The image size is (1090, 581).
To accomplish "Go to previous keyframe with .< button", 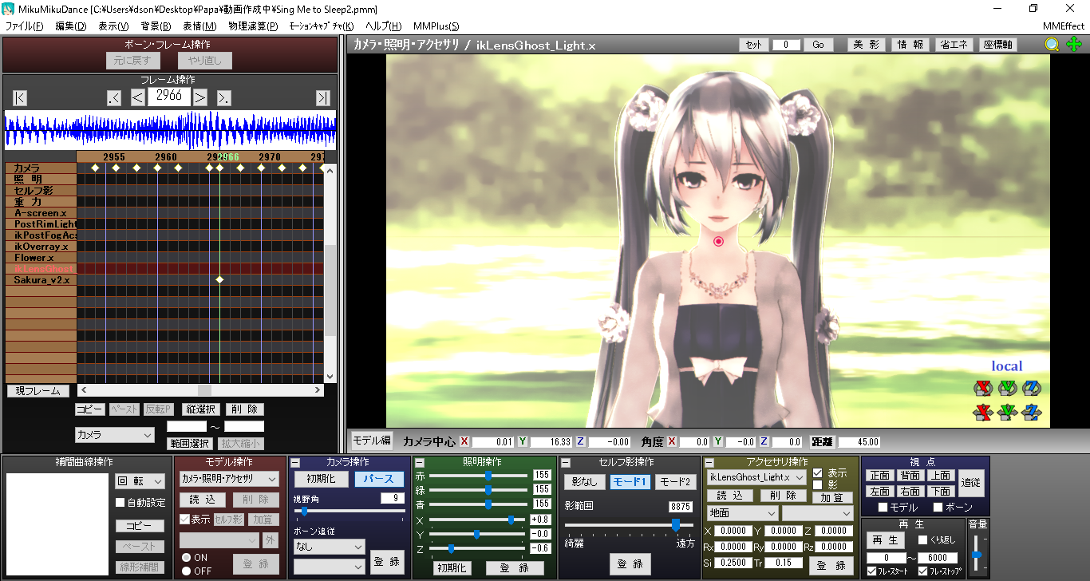I will point(114,98).
